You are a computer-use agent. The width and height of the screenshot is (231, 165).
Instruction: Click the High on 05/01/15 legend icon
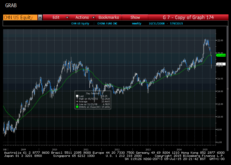point(77,99)
